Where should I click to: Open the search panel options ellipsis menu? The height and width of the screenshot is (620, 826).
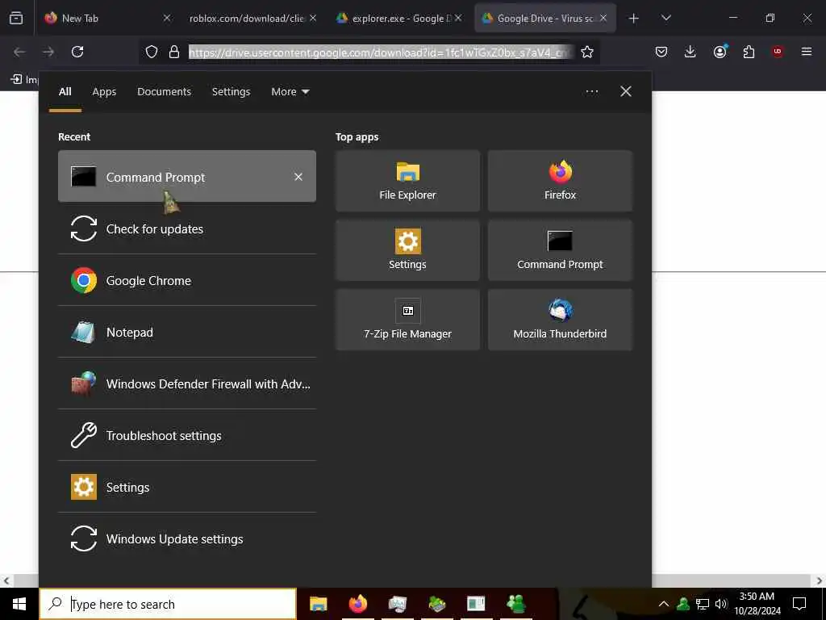tap(591, 92)
